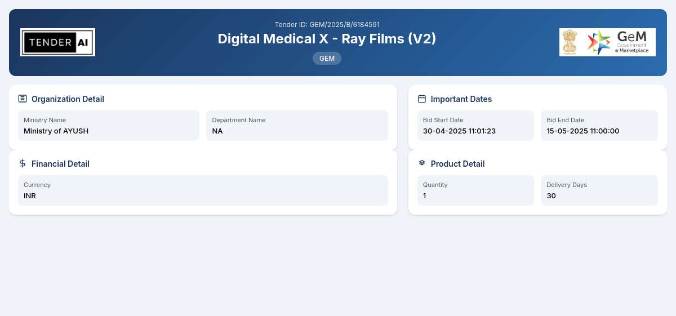Click the bid start value 30-04-2025 11:01:23
This screenshot has width=676, height=316.
pos(459,131)
